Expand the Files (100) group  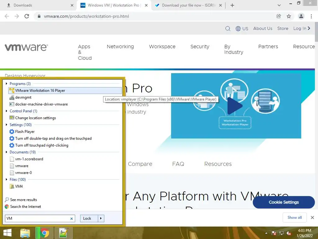(x=7, y=180)
